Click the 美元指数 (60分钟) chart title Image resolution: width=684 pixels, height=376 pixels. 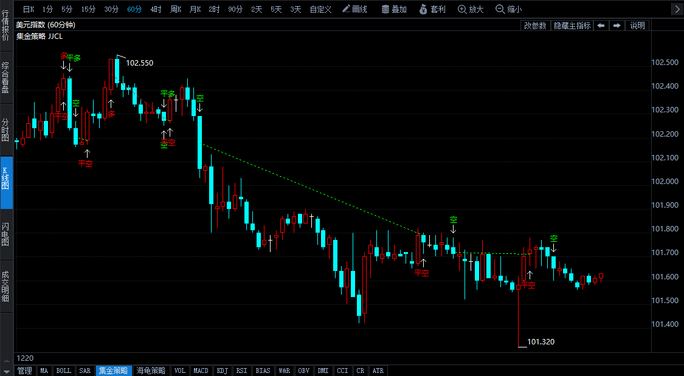46,25
